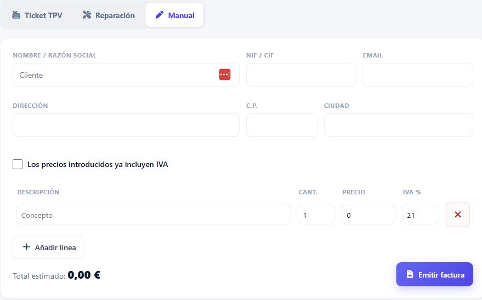
Task: Enable 'precios ya incluyen IVA' checkbox
Action: [x=18, y=164]
